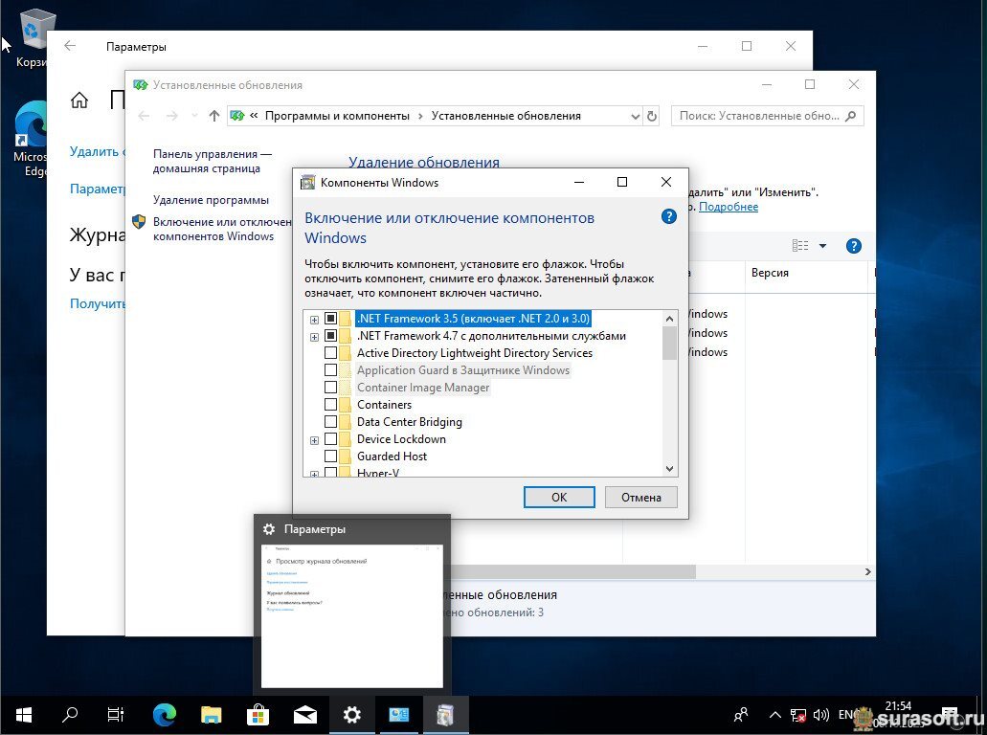Click in the Installed Updates search field

coord(758,116)
